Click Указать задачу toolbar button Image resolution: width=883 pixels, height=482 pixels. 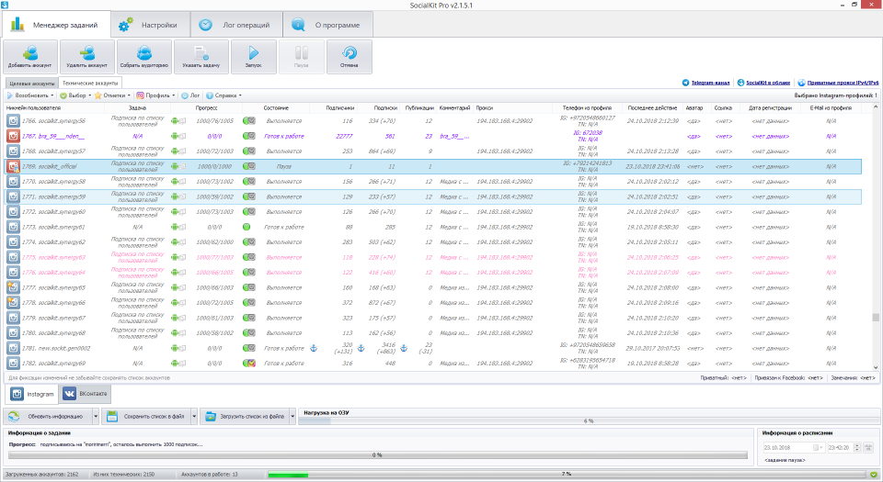coord(201,57)
